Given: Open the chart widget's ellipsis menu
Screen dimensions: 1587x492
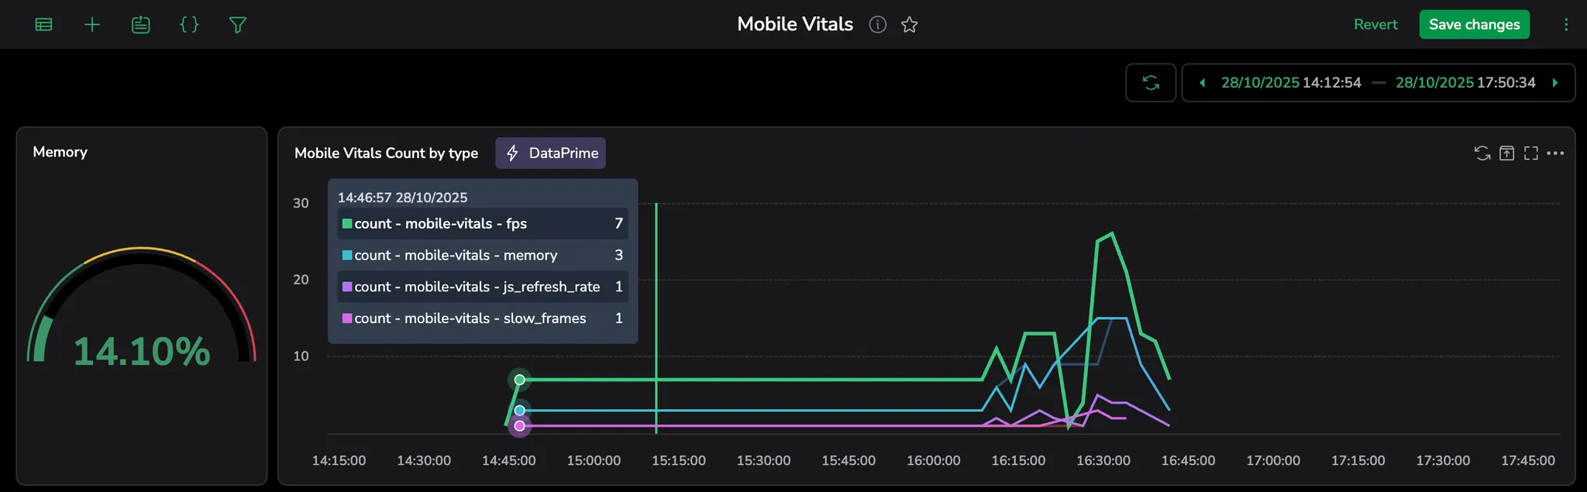Looking at the screenshot, I should pyautogui.click(x=1555, y=153).
